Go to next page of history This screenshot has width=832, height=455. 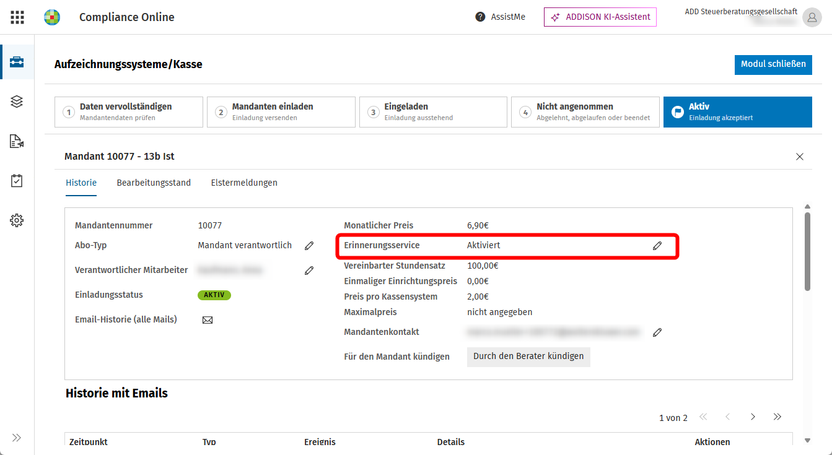pos(753,417)
